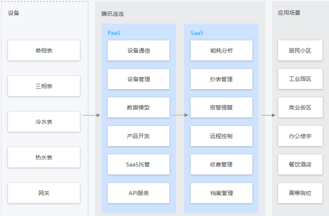Screen dimensions: 329x216
Task: Click the 能耗分析 SaaS box
Action: (x=221, y=51)
